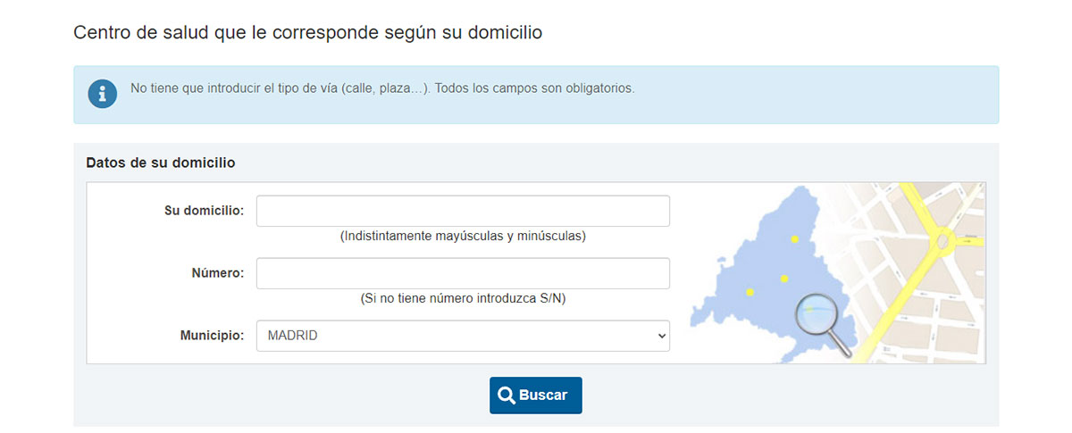1072x433 pixels.
Task: Click the "Centro de salud" page heading
Action: [x=307, y=33]
